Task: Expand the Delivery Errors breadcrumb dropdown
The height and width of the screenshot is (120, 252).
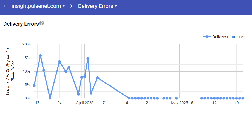Action: 97,6
